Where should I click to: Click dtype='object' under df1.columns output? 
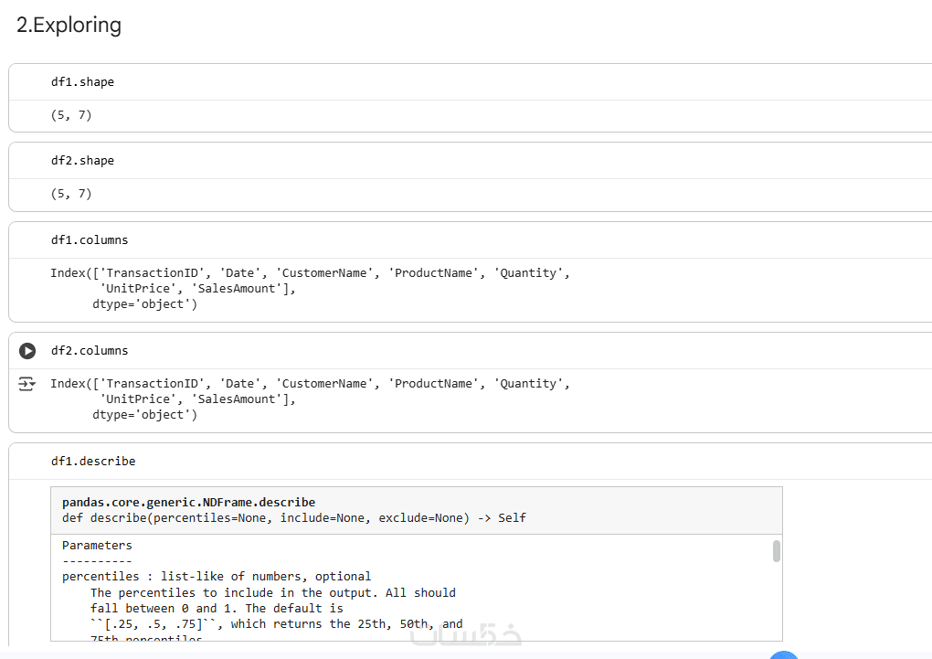pyautogui.click(x=144, y=304)
